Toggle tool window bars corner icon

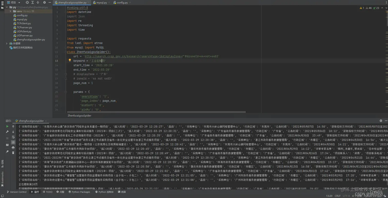(2, 196)
